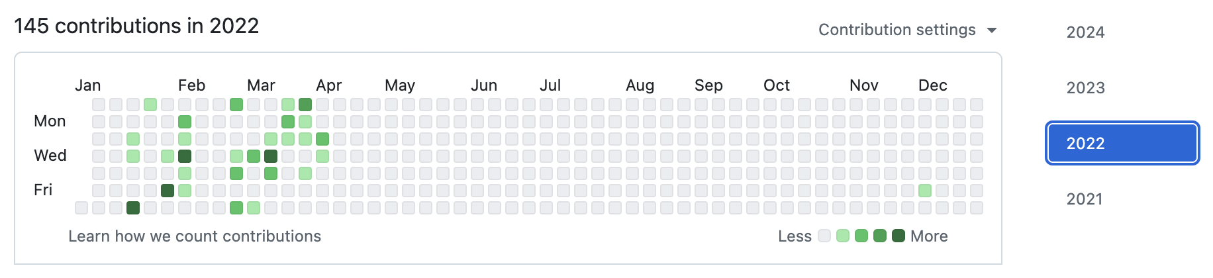Select the dark green Sunday cell before Apr
Screen dimensions: 1213x278
coord(305,105)
